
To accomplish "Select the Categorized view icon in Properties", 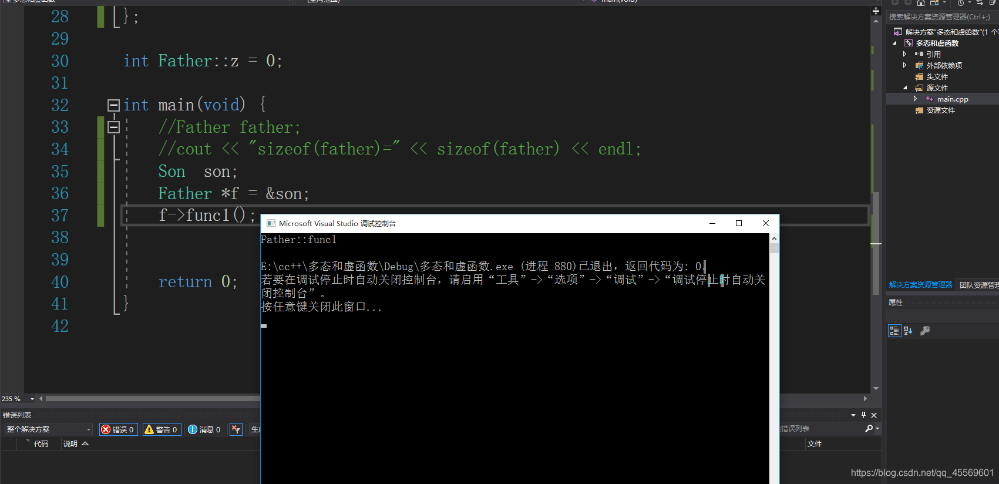I will [x=894, y=331].
